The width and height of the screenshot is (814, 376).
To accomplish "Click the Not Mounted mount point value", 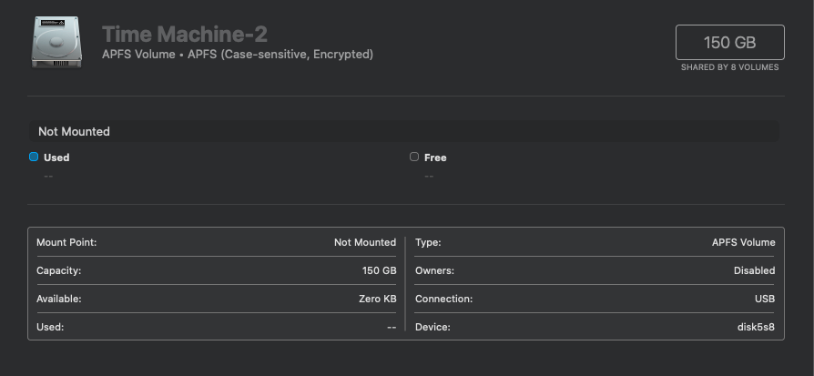I will tap(364, 242).
